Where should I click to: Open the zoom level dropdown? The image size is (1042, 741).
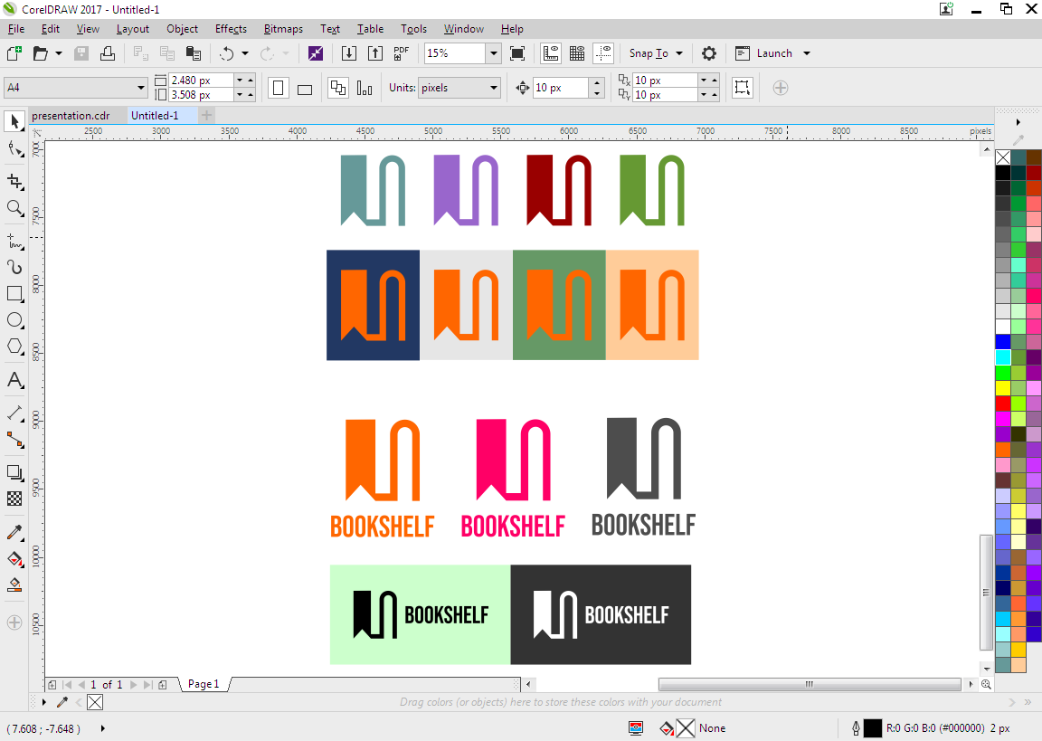point(493,53)
